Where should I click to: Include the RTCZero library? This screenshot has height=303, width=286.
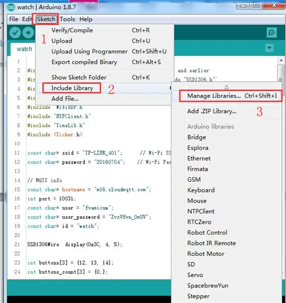click(x=199, y=222)
